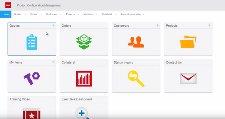Image resolution: width=225 pixels, height=119 pixels.
Task: Open the Customers menu in navigation bar
Action: point(52,14)
